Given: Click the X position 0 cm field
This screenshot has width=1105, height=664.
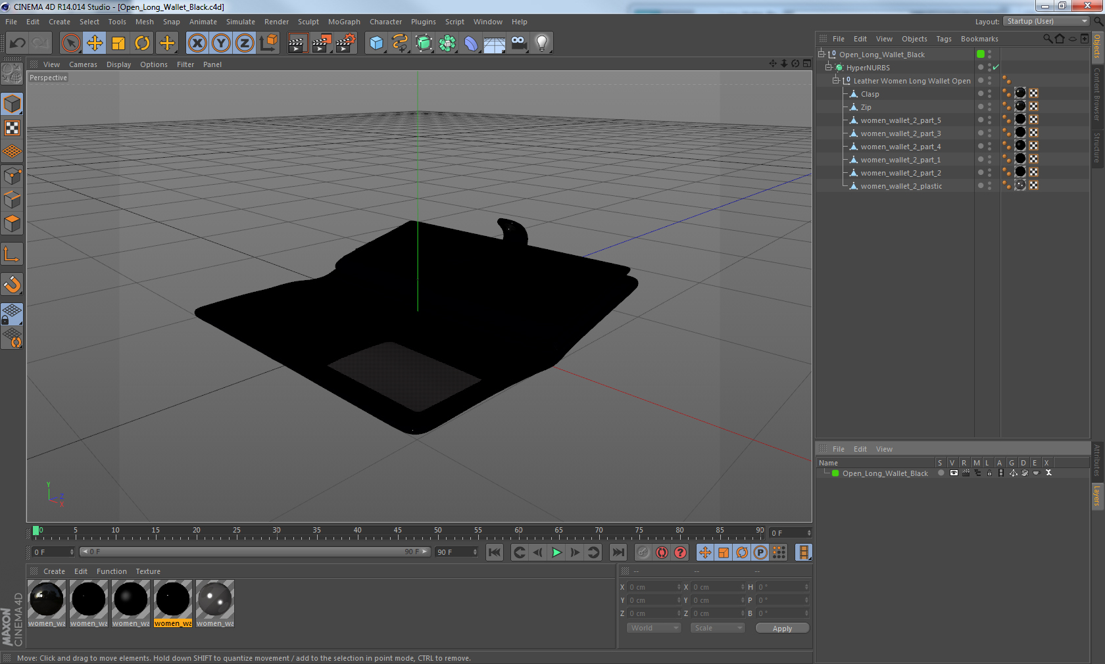Looking at the screenshot, I should click(x=654, y=587).
